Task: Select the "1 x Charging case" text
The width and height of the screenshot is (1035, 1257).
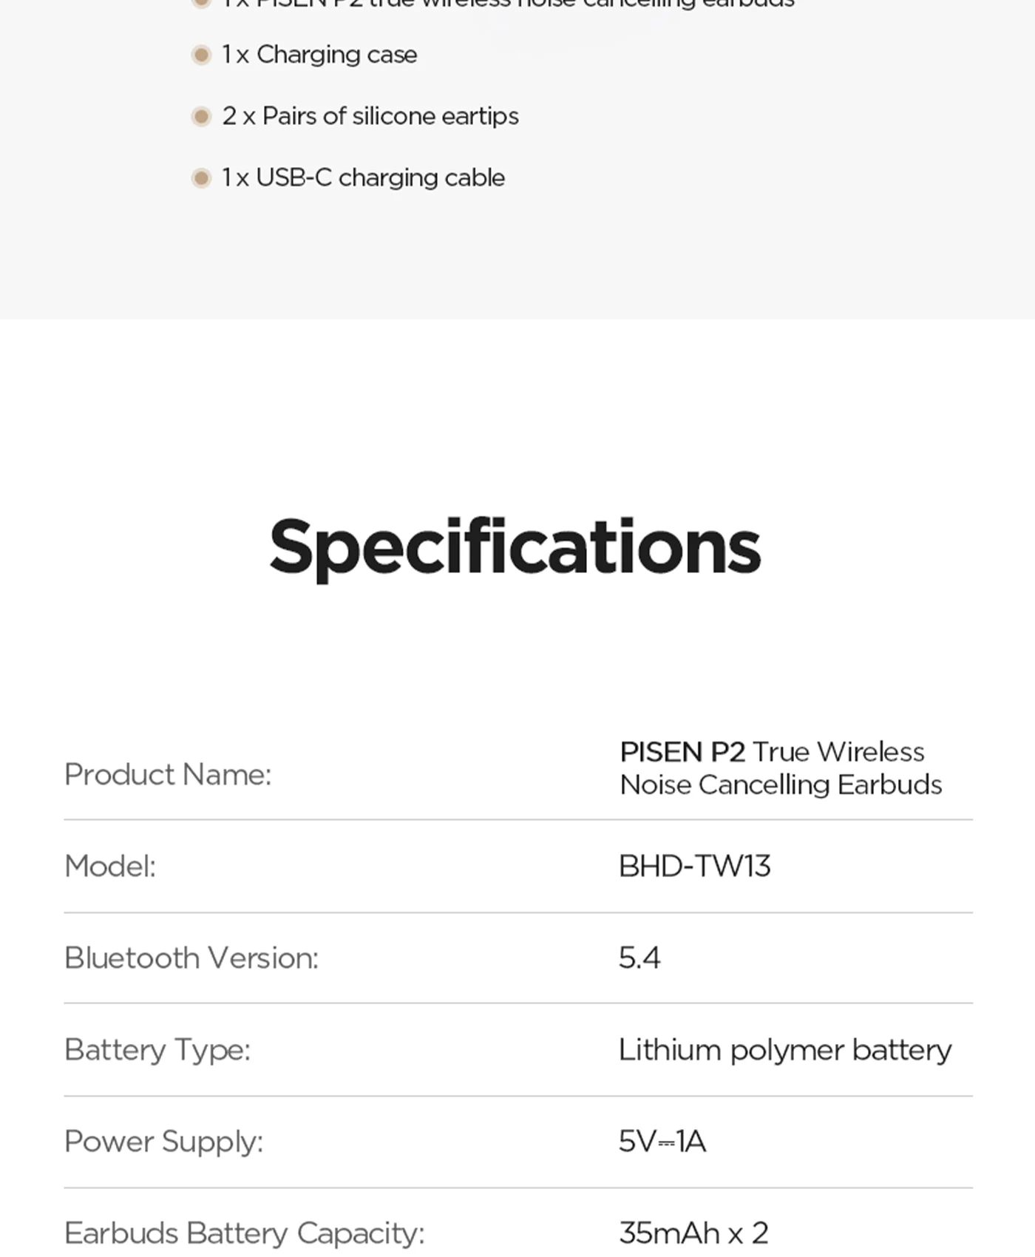Action: 319,55
